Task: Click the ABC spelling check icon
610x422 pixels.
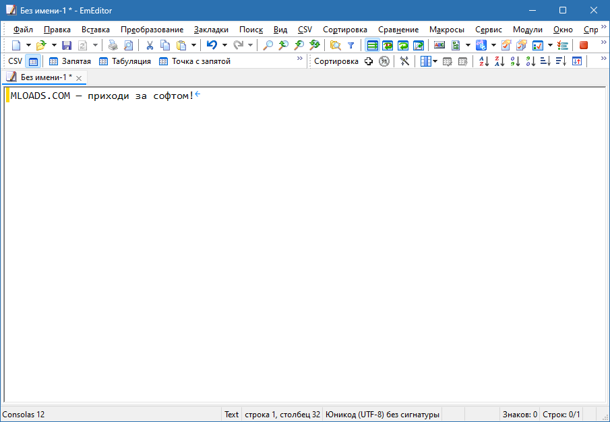Action: [439, 46]
